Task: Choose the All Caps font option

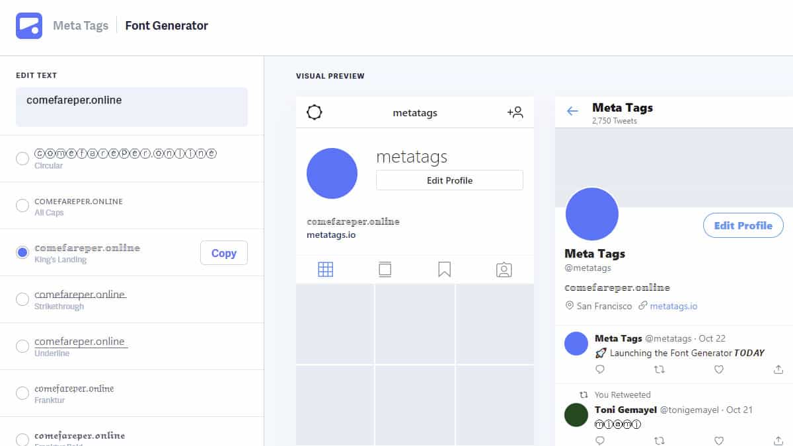Action: point(22,205)
